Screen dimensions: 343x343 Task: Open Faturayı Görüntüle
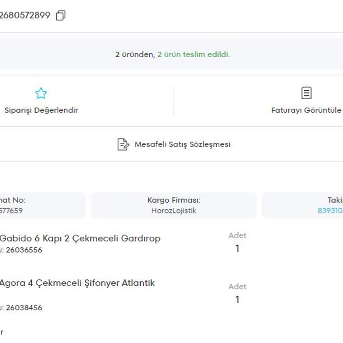pyautogui.click(x=306, y=110)
